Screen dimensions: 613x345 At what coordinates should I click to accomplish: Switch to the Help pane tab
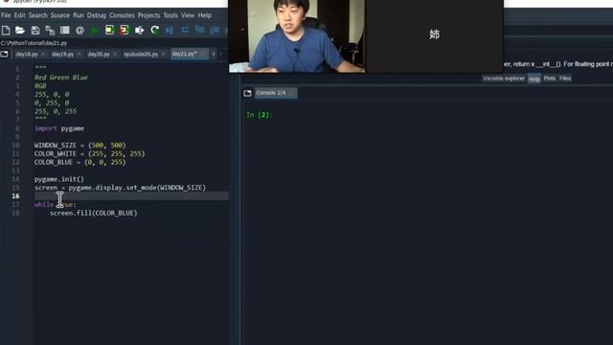[x=534, y=79]
